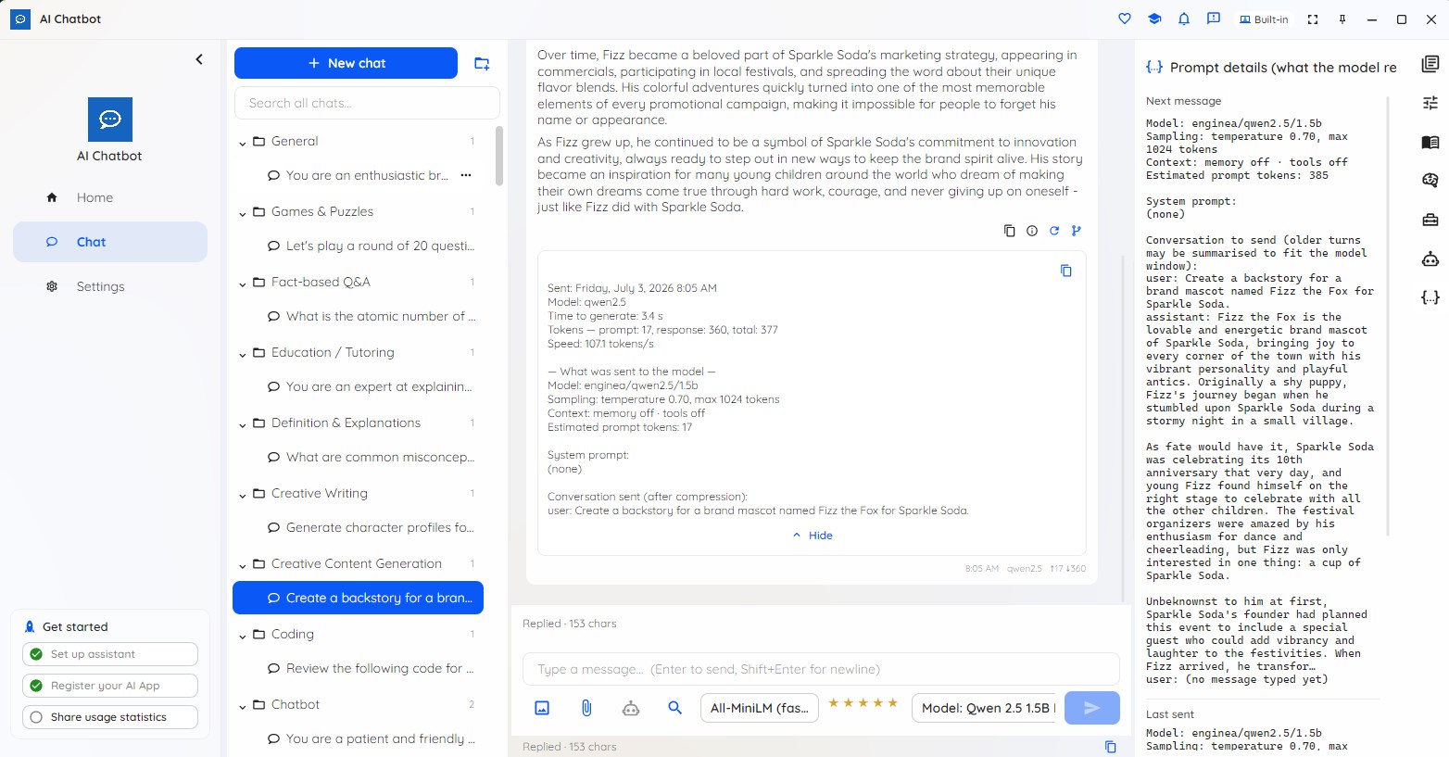The height and width of the screenshot is (757, 1449).
Task: Open the book icon in the right sidebar
Action: tap(1430, 142)
